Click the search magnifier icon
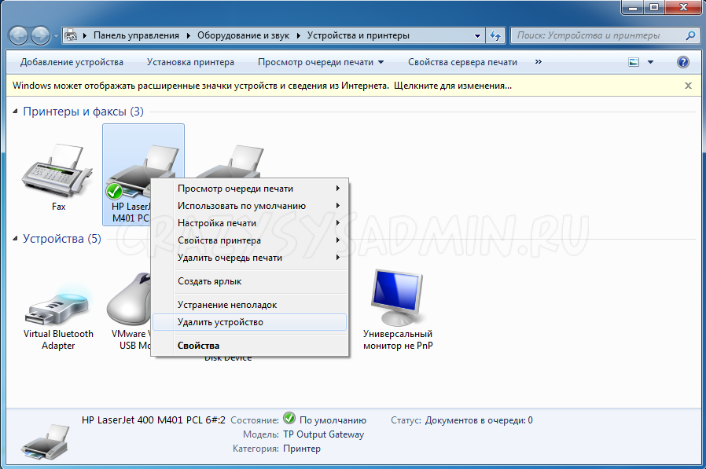 (x=689, y=35)
